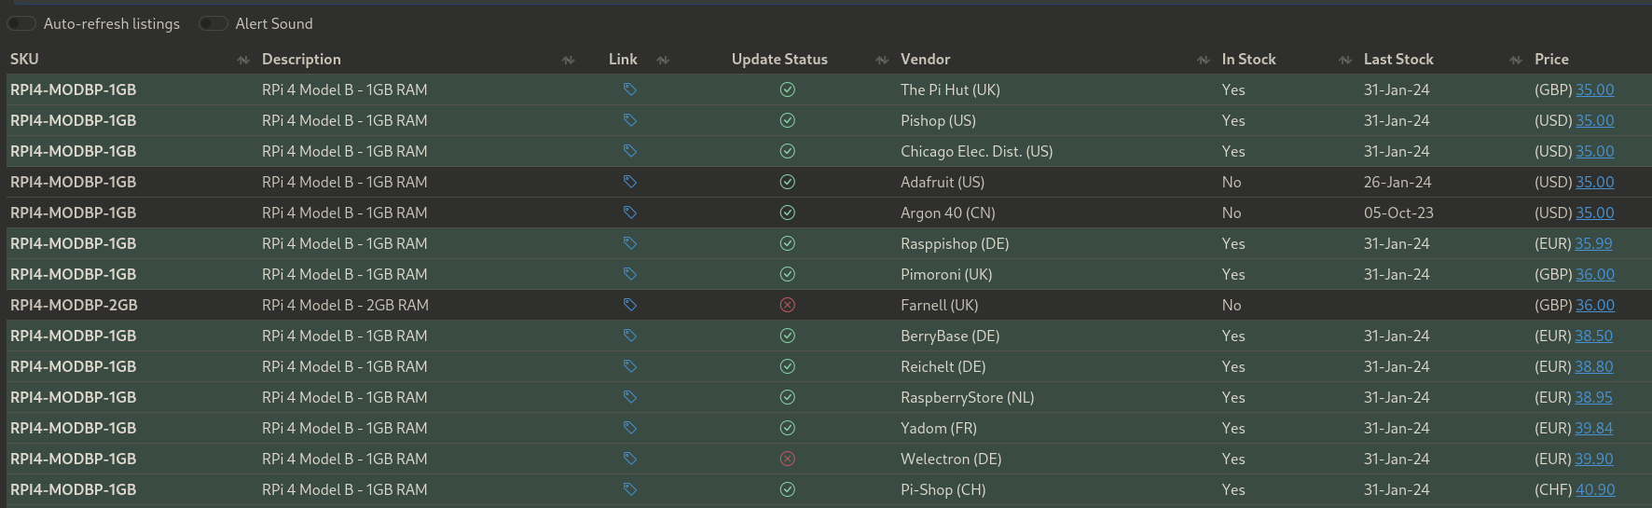Sort by In Stock column arrows
1652x508 pixels.
tap(1345, 60)
